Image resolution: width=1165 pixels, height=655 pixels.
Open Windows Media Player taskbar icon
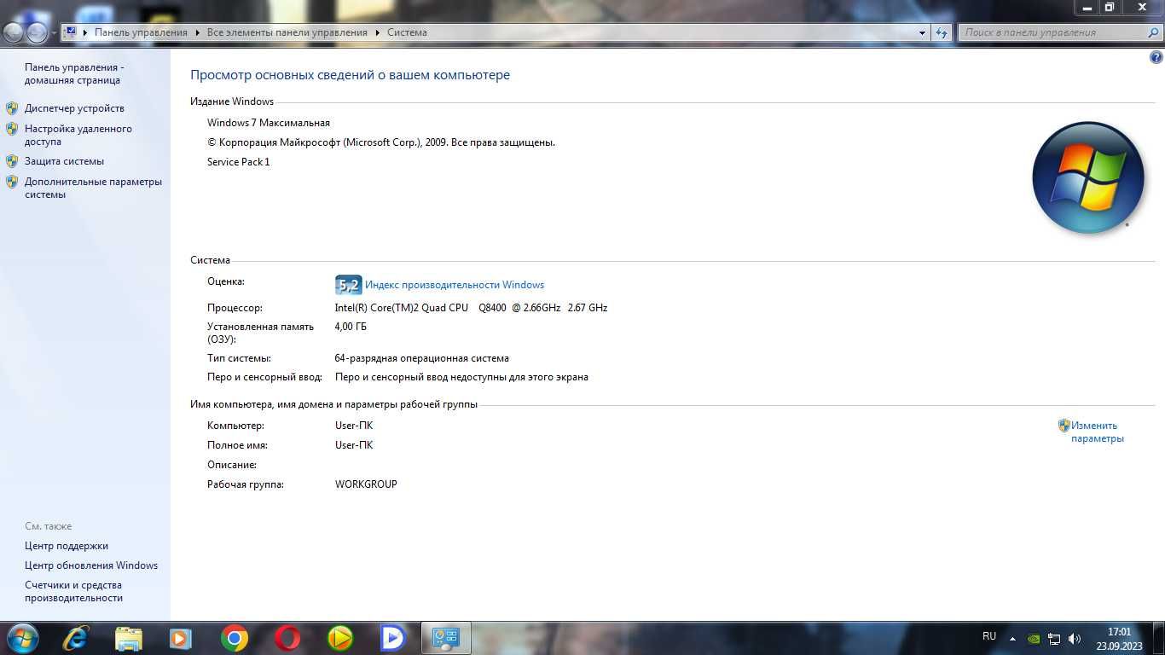(180, 638)
